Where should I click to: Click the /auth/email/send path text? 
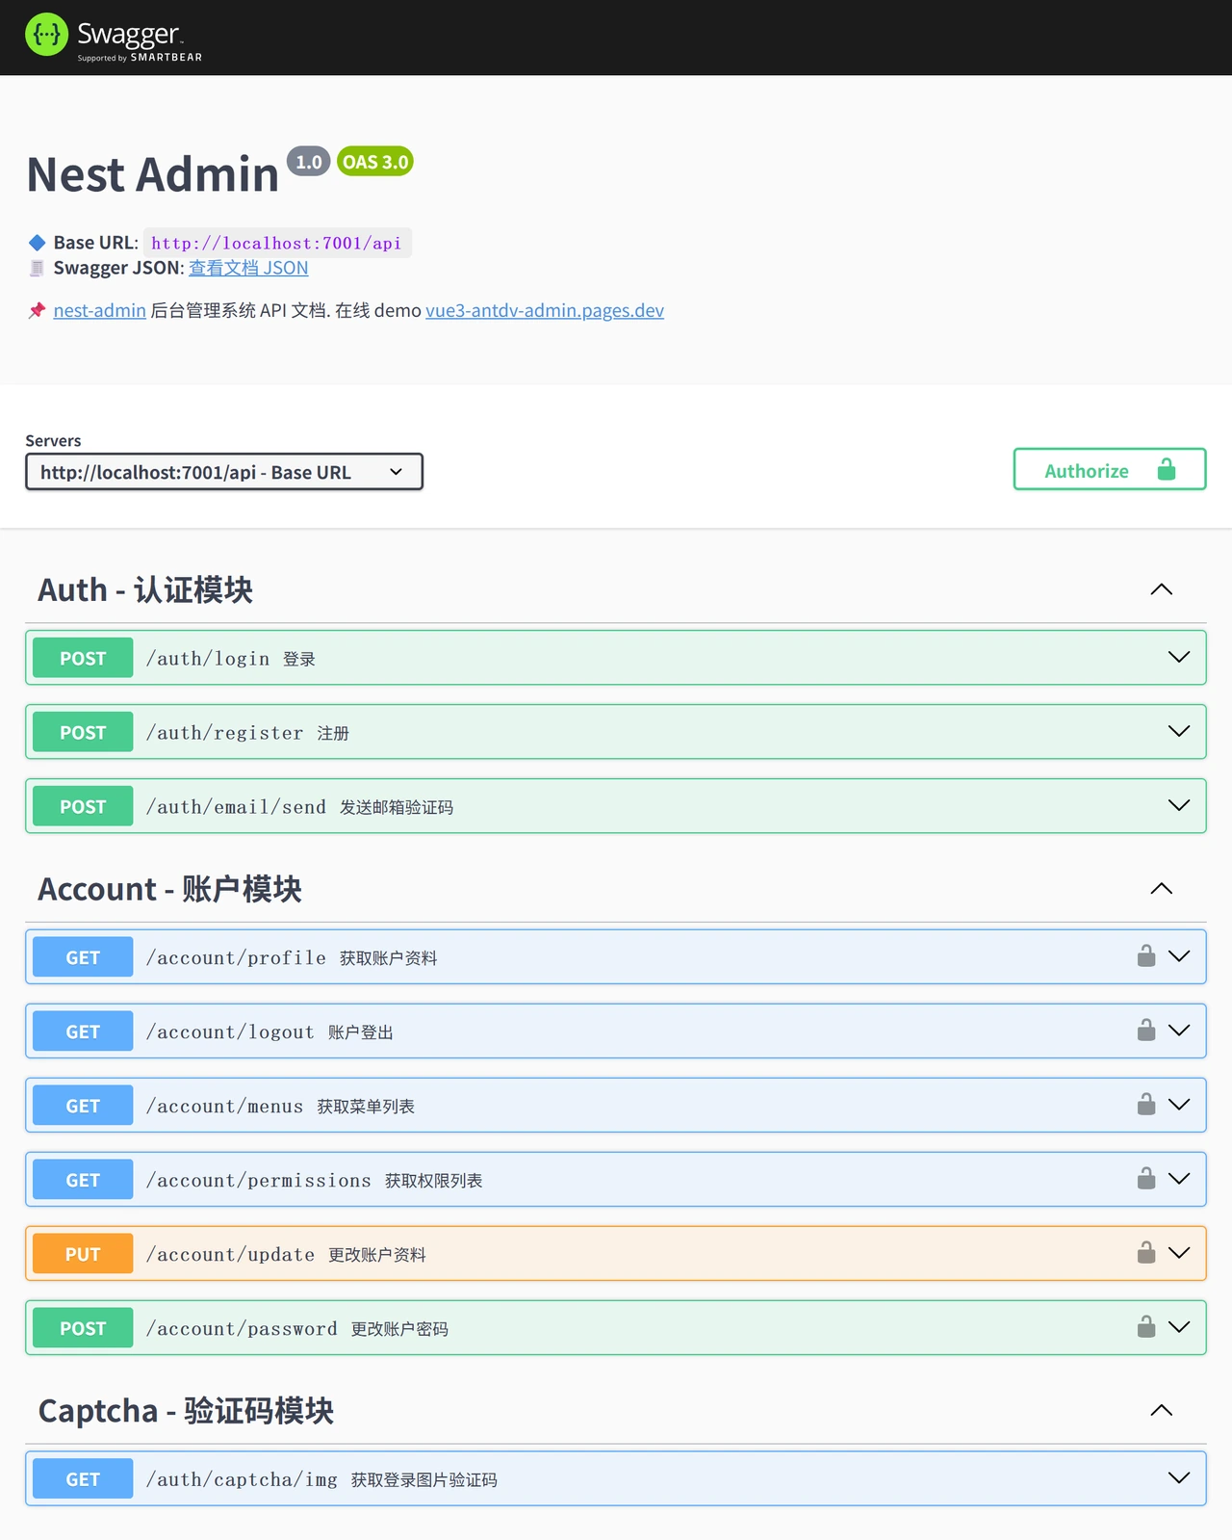236,806
